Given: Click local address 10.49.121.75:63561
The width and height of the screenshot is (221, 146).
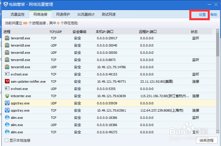Looking at the screenshot, I should (x=112, y=110).
